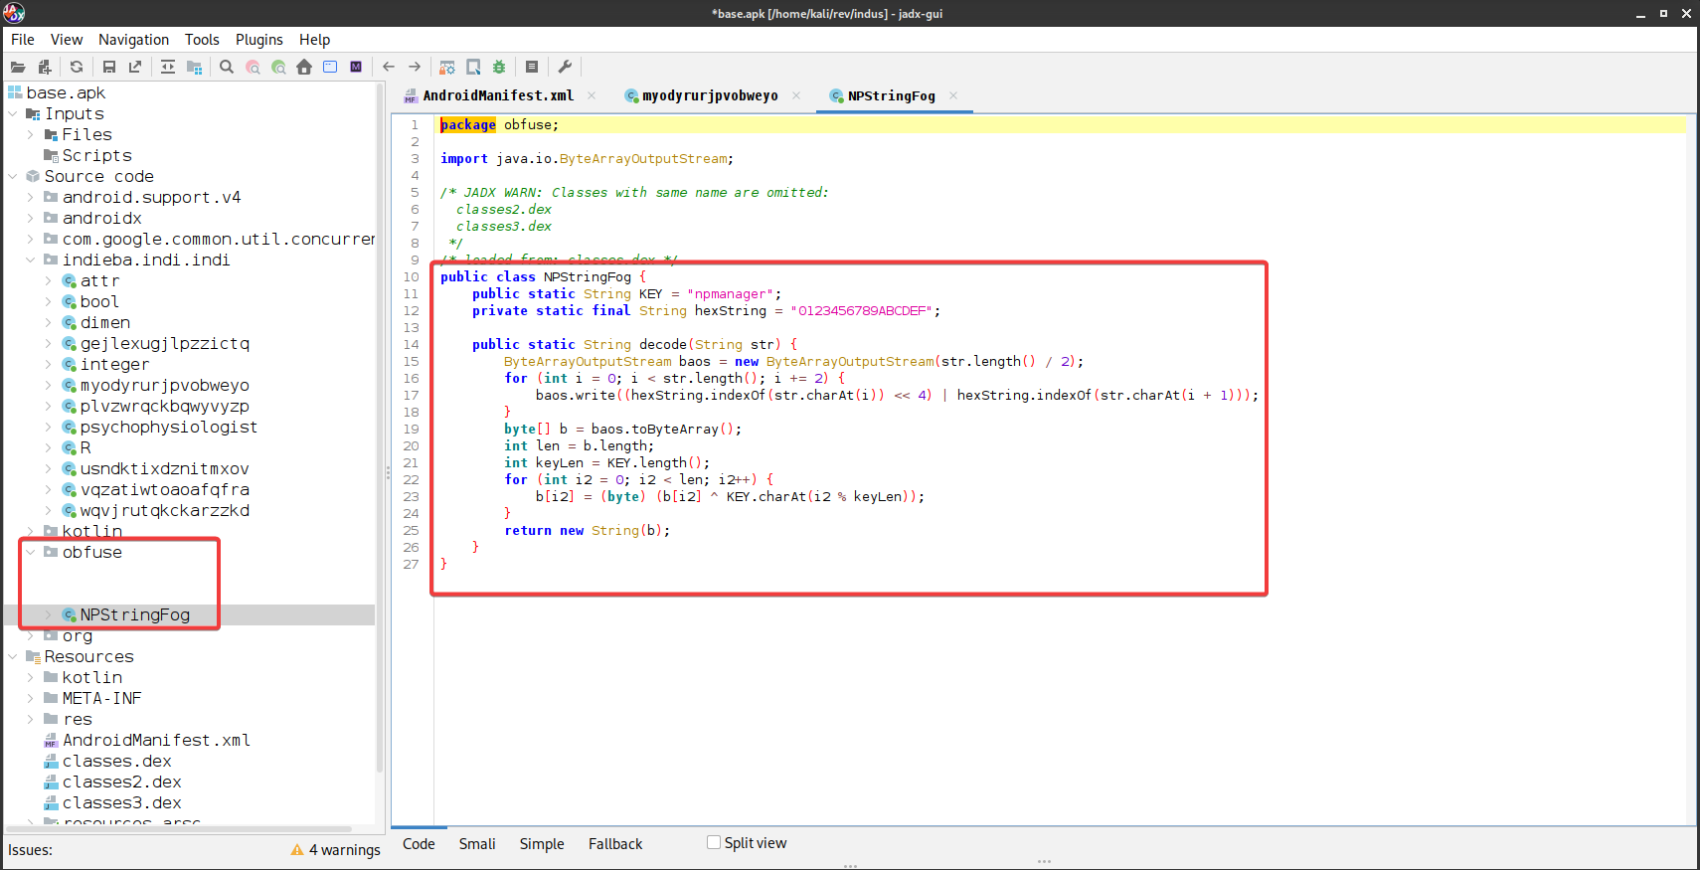The width and height of the screenshot is (1700, 870).
Task: Select the gejlexugjlpzzictq class
Action: [x=165, y=344]
